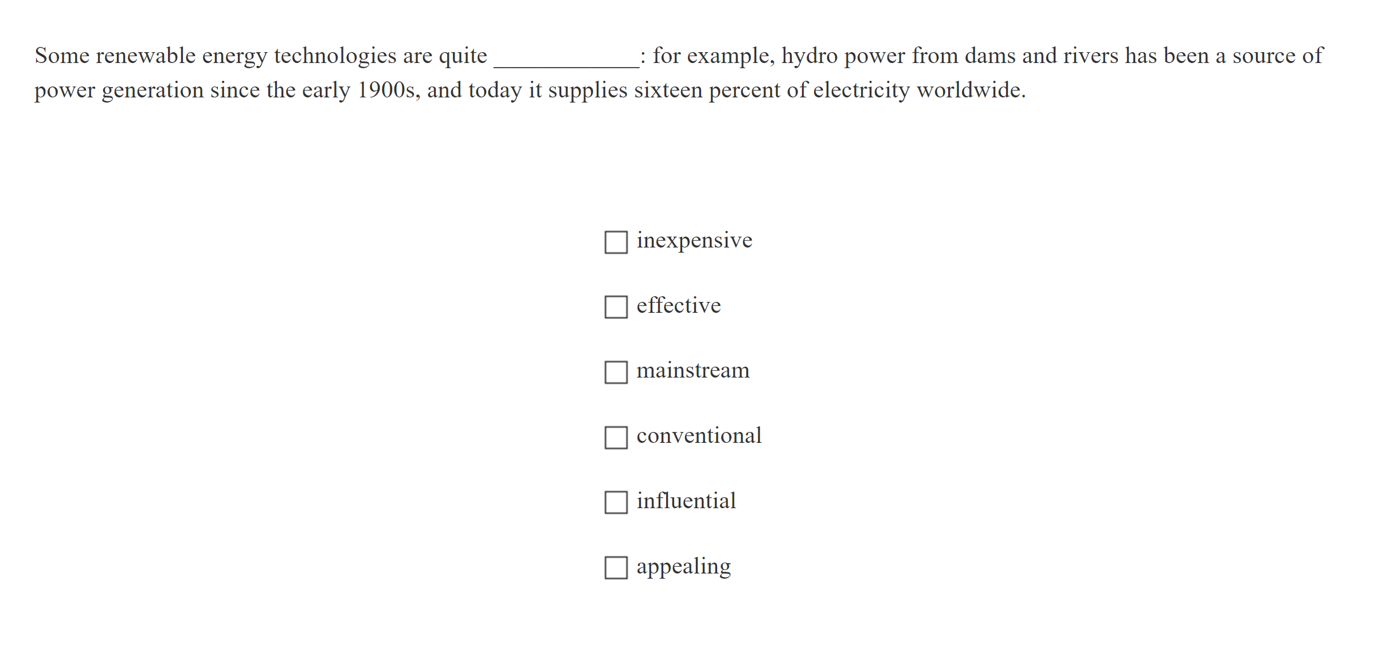Viewport: 1385px width, 656px height.
Task: Click the word "appealing" label
Action: (683, 566)
